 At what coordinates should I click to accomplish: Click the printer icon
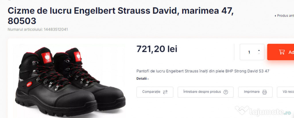[x=264, y=92]
